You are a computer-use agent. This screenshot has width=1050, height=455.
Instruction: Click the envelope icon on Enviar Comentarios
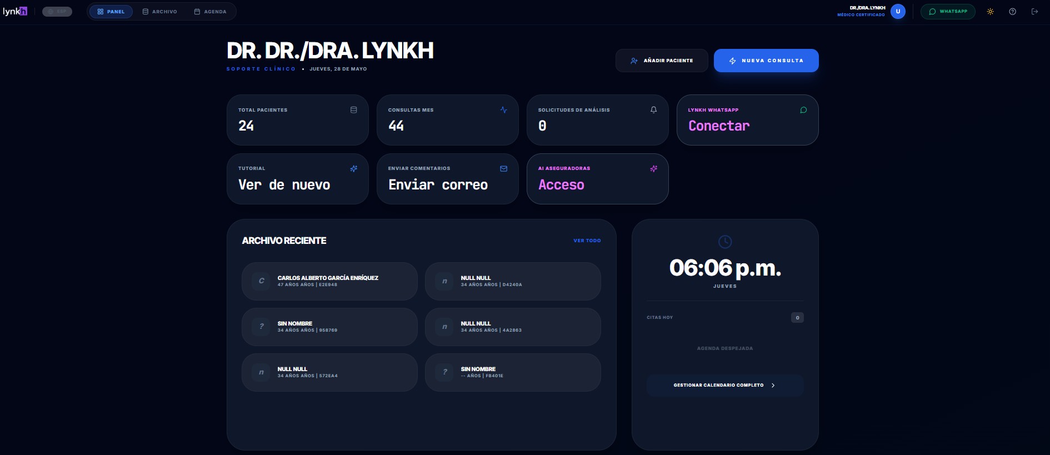503,169
